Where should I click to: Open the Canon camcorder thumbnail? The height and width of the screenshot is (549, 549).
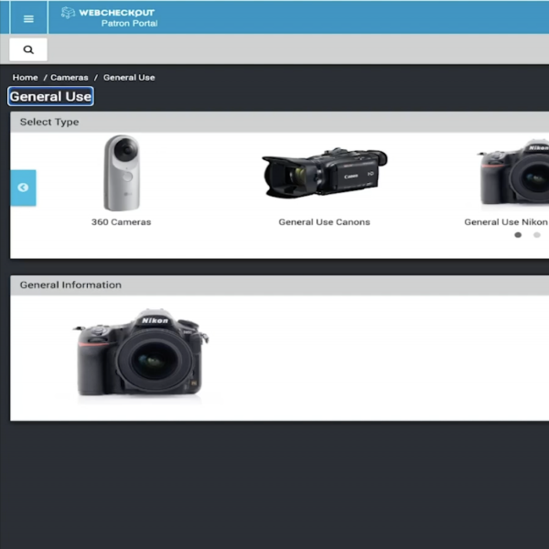pyautogui.click(x=325, y=173)
